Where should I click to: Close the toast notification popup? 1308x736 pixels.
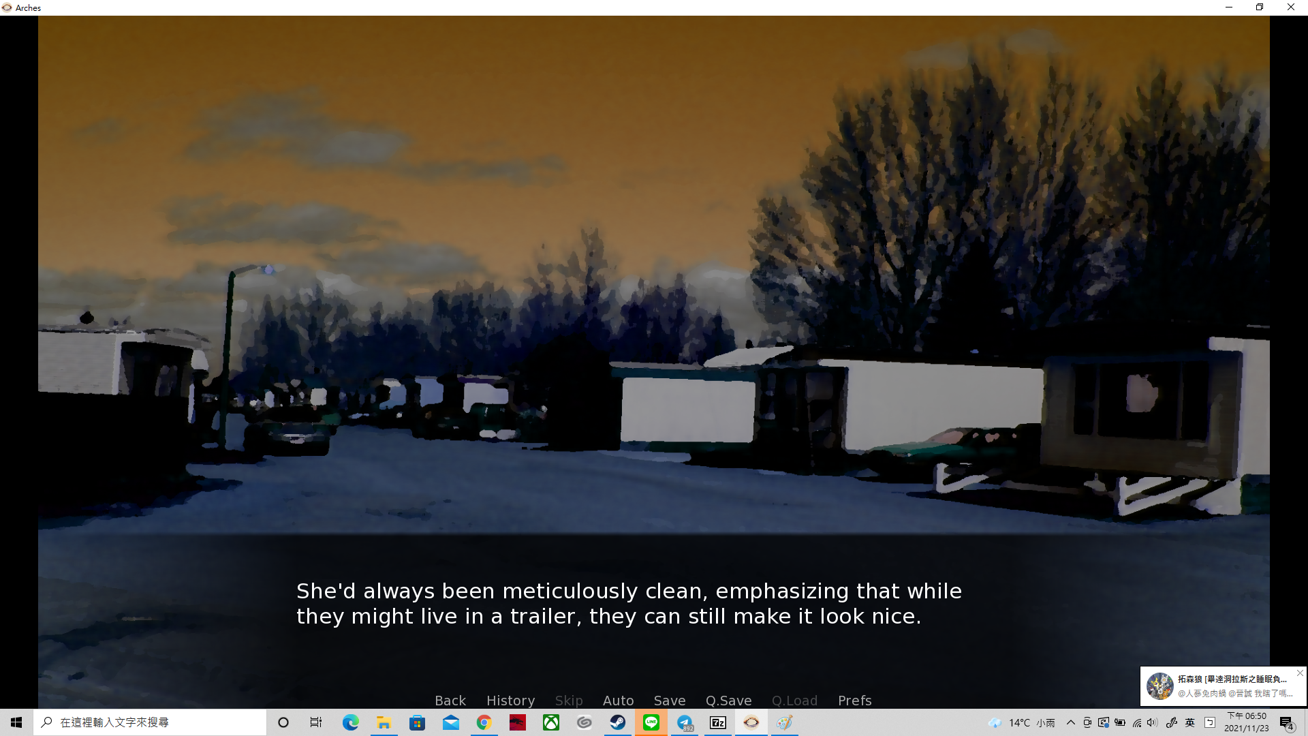pyautogui.click(x=1300, y=673)
